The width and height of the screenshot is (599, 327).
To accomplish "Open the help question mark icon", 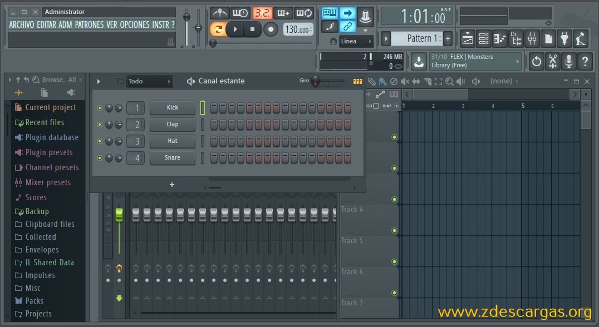I will [585, 61].
